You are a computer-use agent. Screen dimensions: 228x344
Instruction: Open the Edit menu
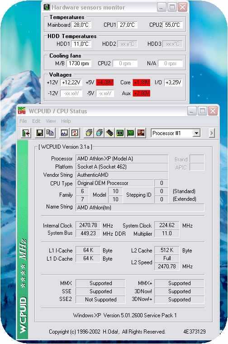point(36,121)
